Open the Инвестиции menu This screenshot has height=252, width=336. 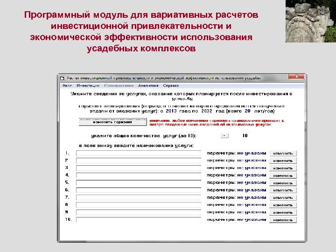pyautogui.click(x=88, y=85)
